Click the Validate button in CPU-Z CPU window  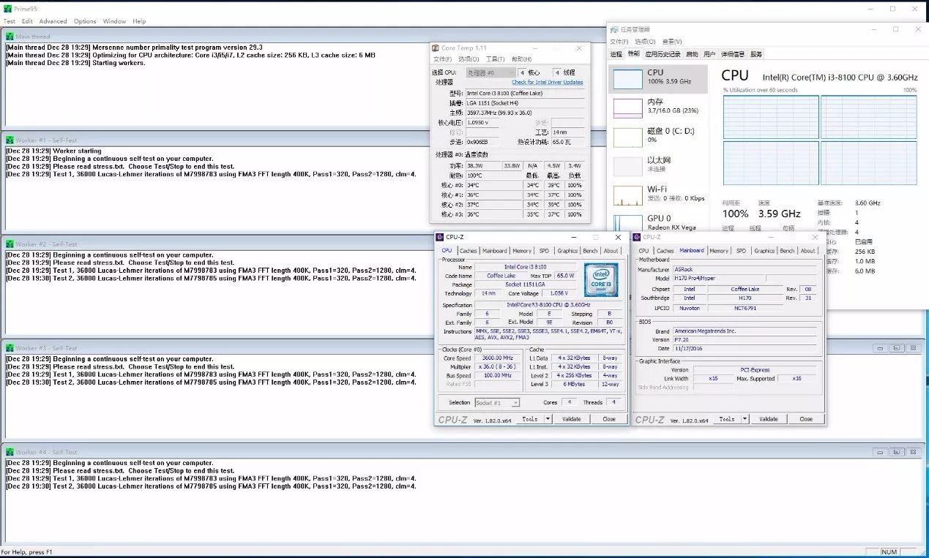(571, 419)
